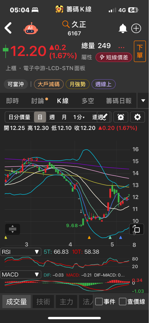
Task: Enable the 查價線 checkbox
Action: 123,301
